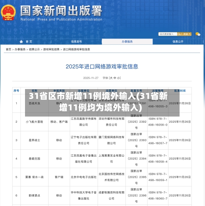This screenshot has width=205, height=206.
Task: Click ISBN 978-7-498-16059-1
Action: coord(158,177)
